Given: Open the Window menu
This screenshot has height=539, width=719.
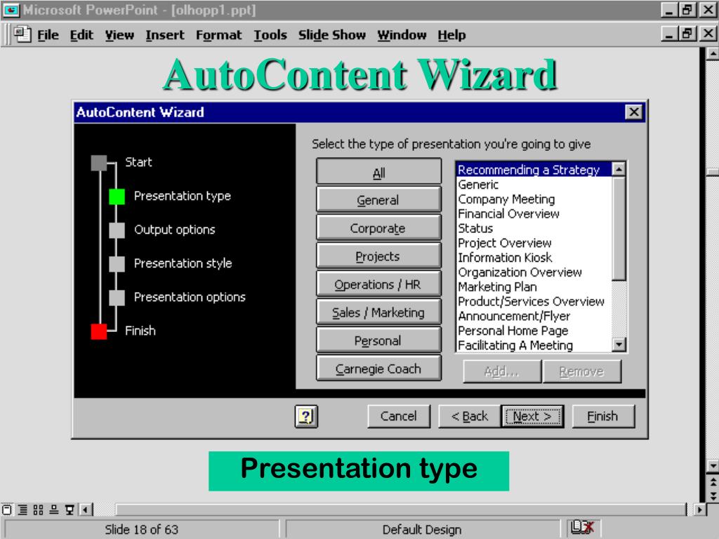Looking at the screenshot, I should click(x=402, y=35).
